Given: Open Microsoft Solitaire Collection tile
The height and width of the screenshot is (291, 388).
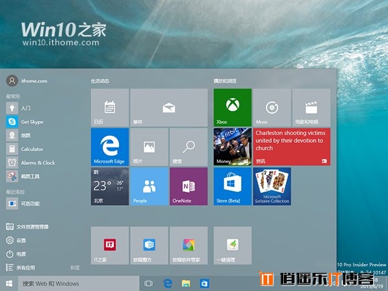Looking at the screenshot, I should (x=272, y=186).
